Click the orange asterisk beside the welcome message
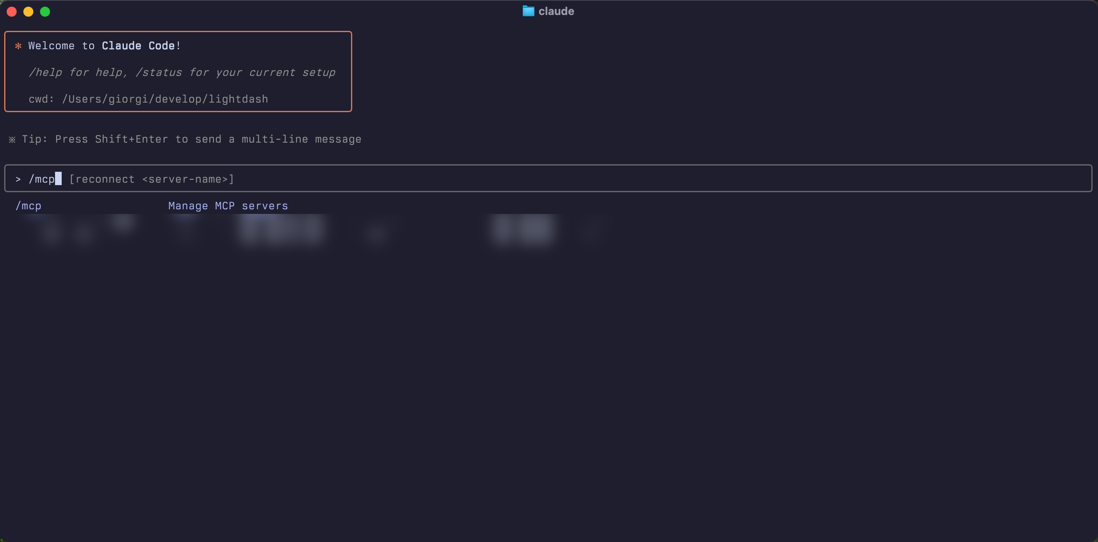This screenshot has height=542, width=1098. tap(18, 45)
